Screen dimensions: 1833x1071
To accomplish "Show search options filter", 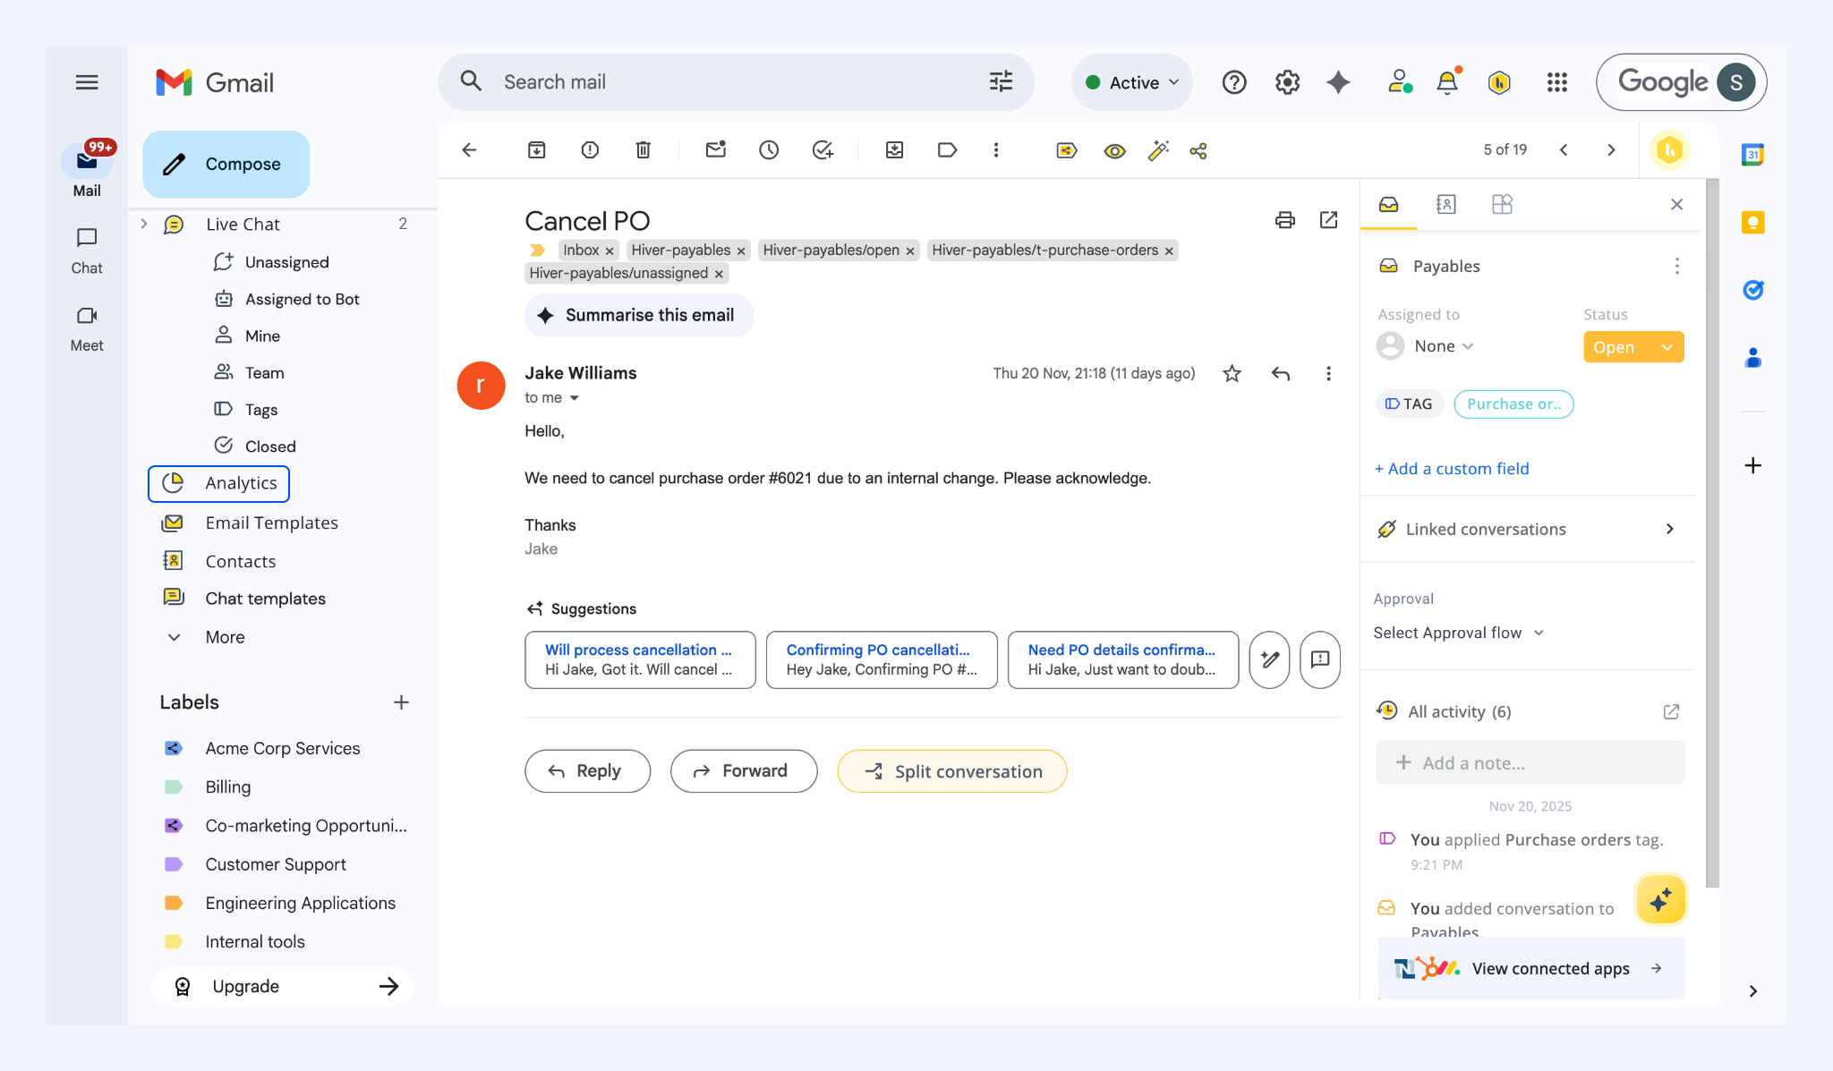I will 1002,82.
